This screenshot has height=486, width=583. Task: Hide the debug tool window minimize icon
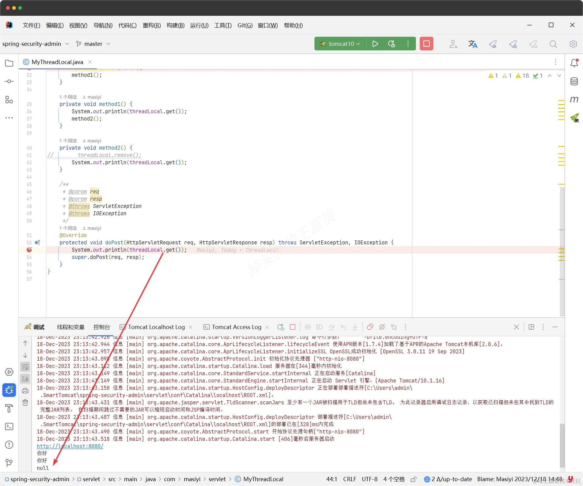pos(555,327)
